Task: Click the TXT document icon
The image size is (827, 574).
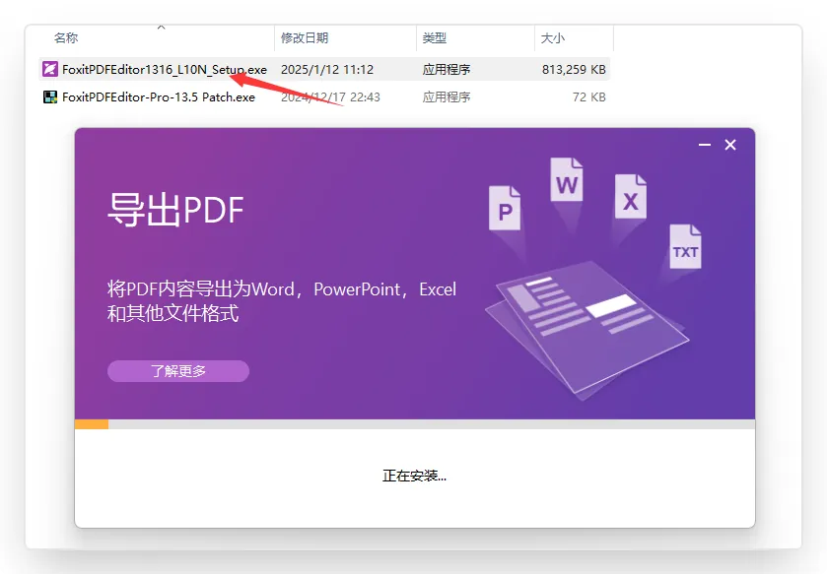Action: (x=685, y=246)
